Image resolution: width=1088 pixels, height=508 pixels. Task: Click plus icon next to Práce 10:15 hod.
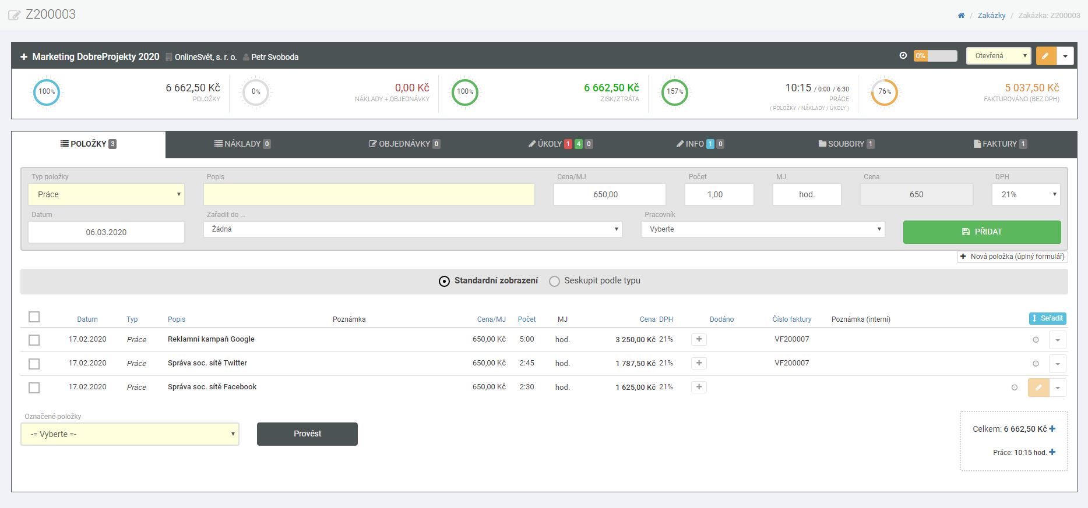click(x=1052, y=452)
